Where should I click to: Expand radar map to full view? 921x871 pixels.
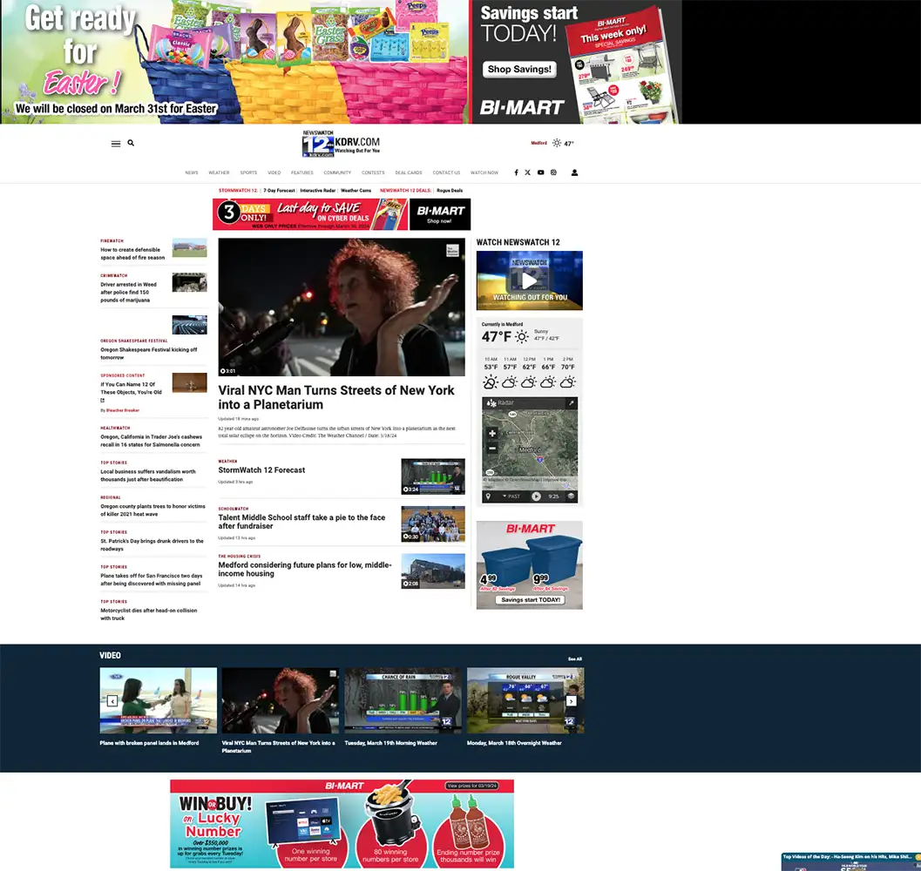tap(571, 403)
